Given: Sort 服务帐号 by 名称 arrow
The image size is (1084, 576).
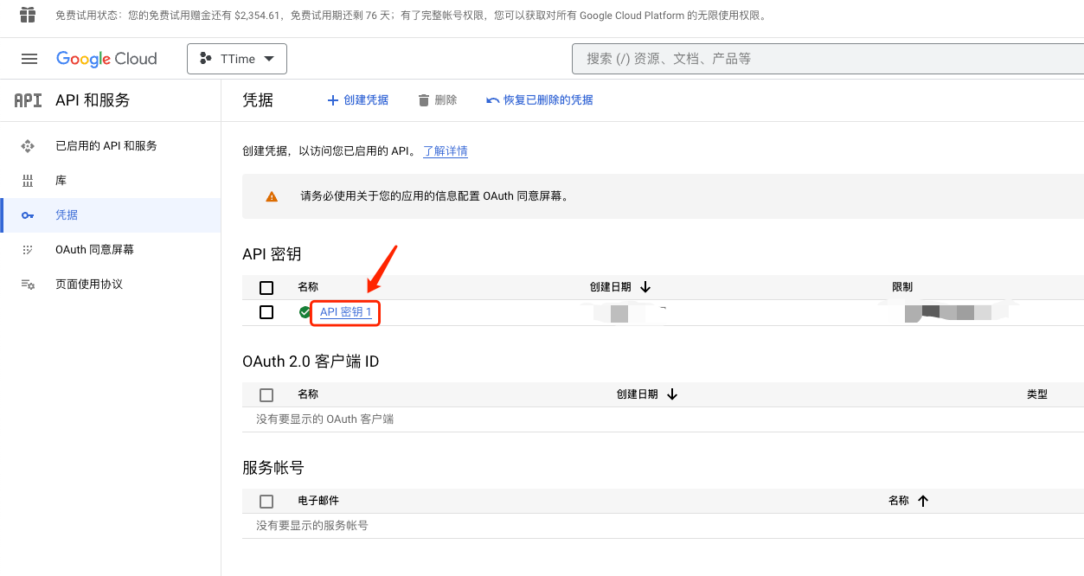Looking at the screenshot, I should pos(923,501).
